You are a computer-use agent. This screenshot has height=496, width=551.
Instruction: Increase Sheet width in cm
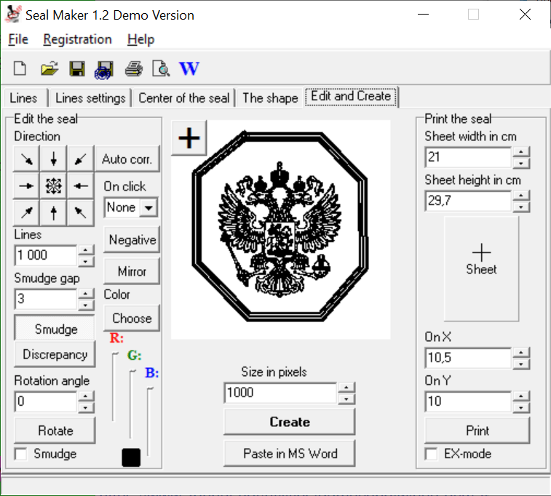[521, 152]
